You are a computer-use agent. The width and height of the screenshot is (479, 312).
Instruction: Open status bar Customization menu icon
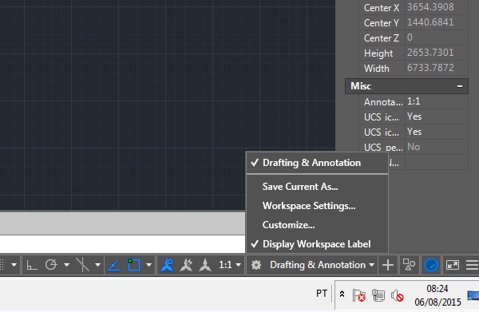pos(472,265)
